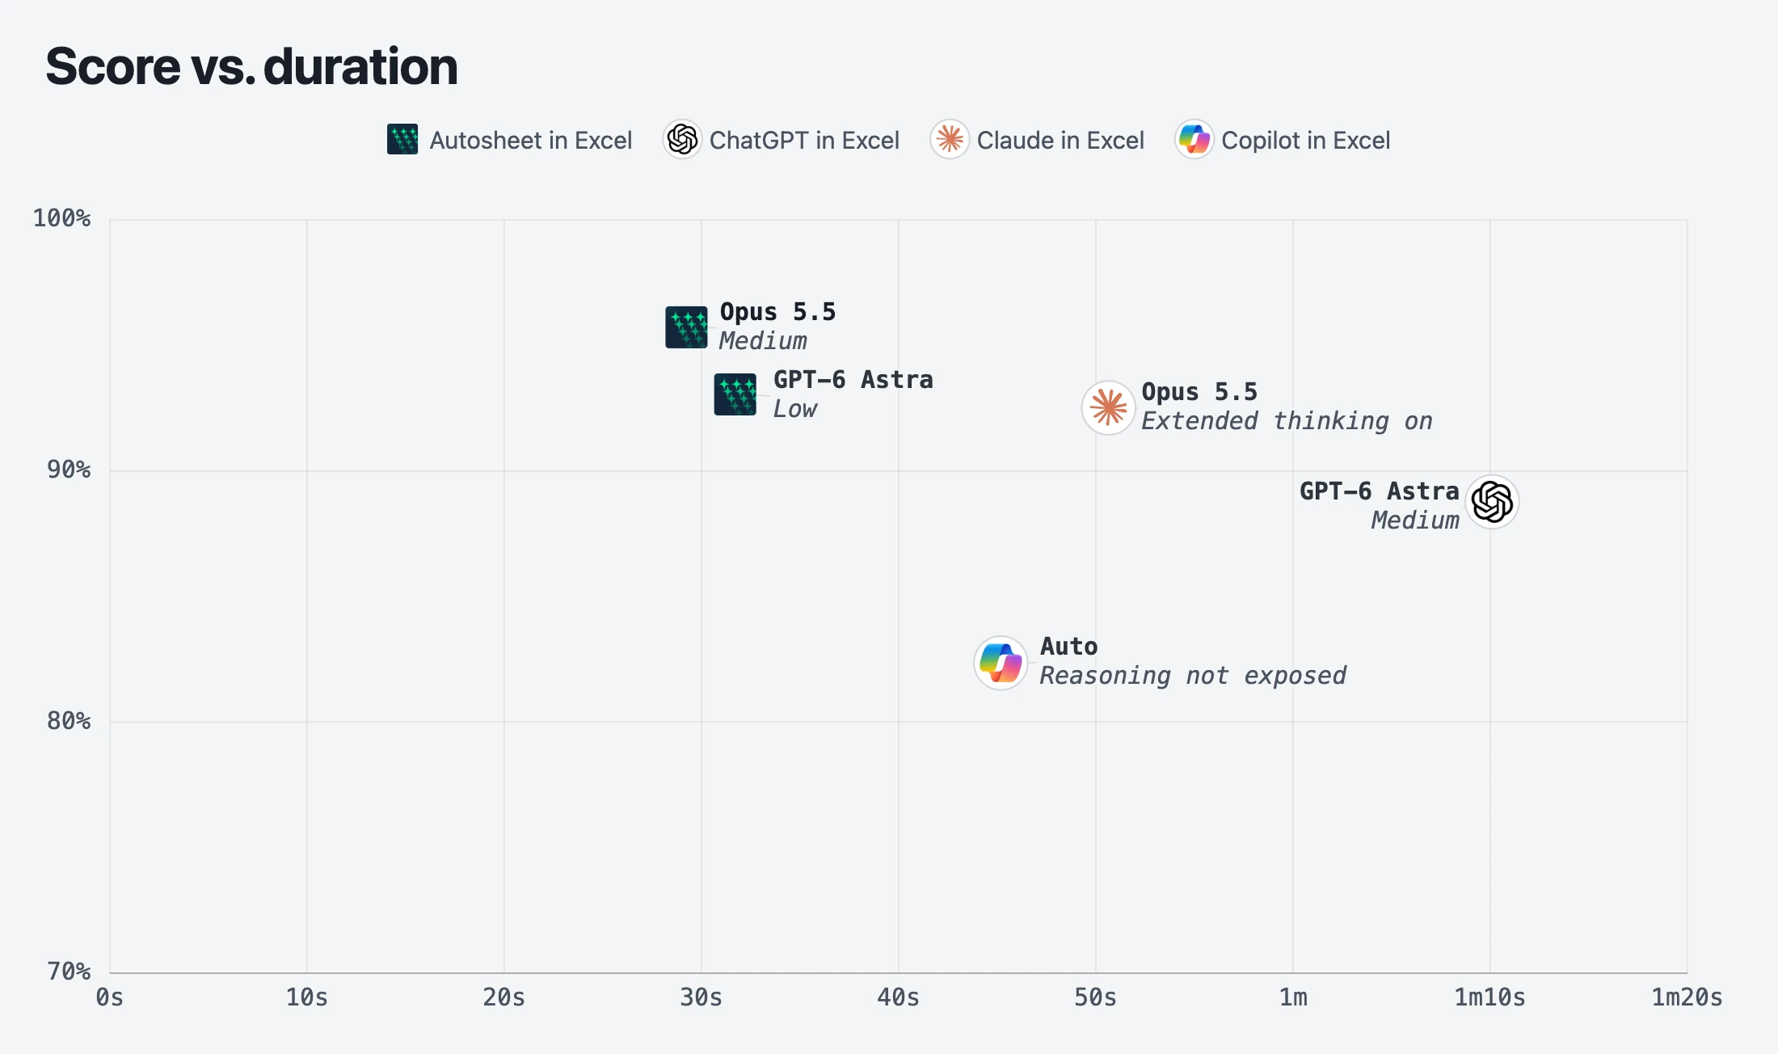Click the 0s x-axis tick label
The image size is (1778, 1054).
110,997
